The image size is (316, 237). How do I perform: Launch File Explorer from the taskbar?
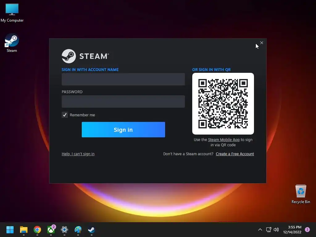[x=23, y=230]
